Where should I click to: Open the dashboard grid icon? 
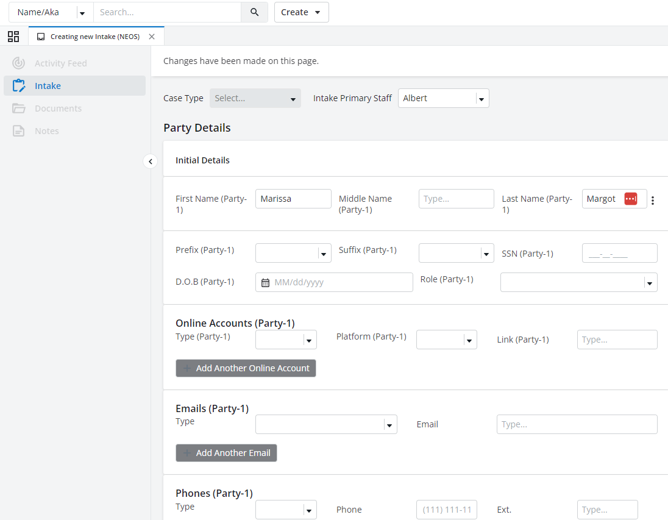(13, 37)
